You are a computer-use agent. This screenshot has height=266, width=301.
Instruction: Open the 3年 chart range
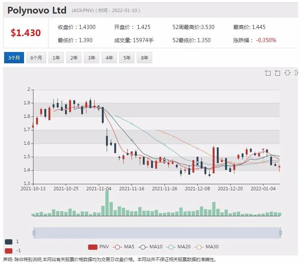coord(91,58)
